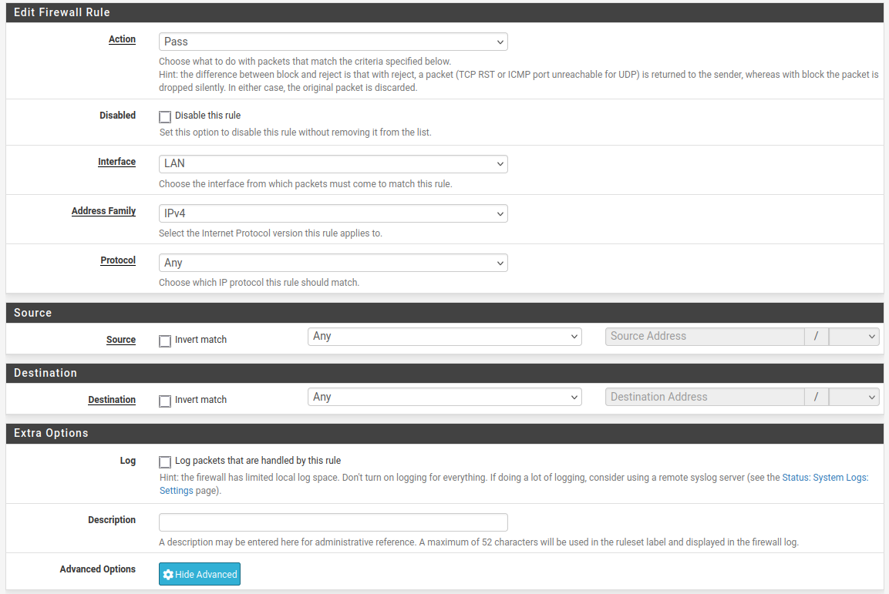This screenshot has width=889, height=594.
Task: Toggle the Disable this rule checkbox
Action: pyautogui.click(x=165, y=117)
